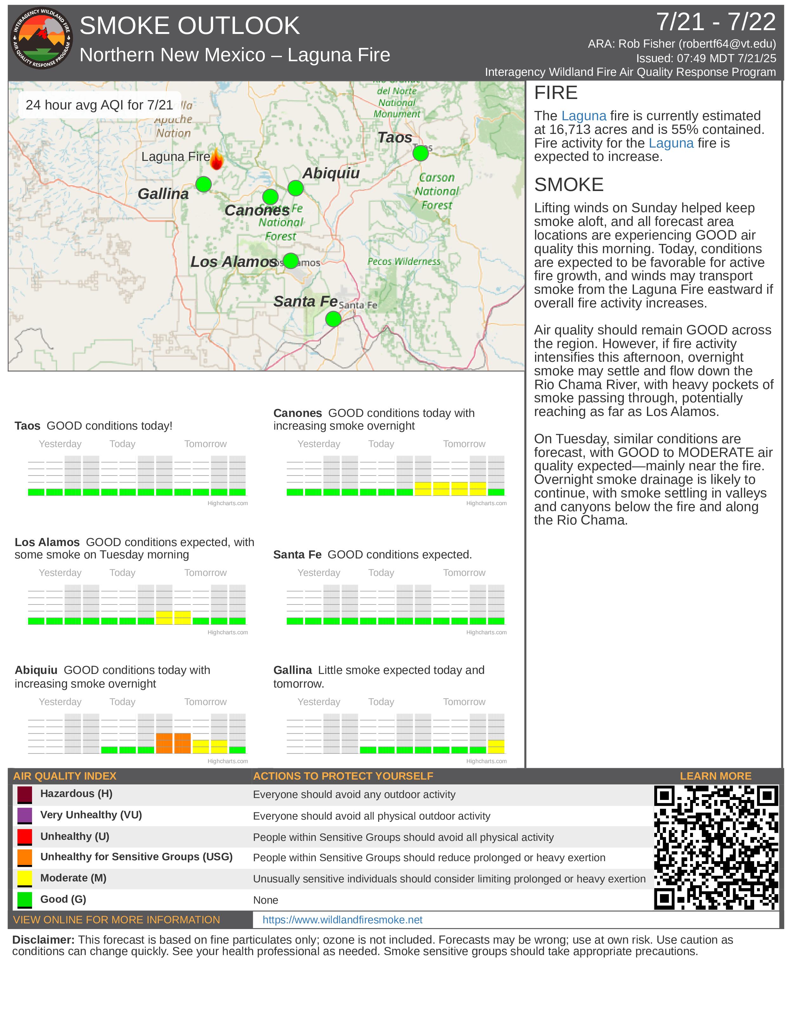The image size is (790, 1029).
Task: Click the Laguna Fire flame icon
Action: (x=216, y=159)
